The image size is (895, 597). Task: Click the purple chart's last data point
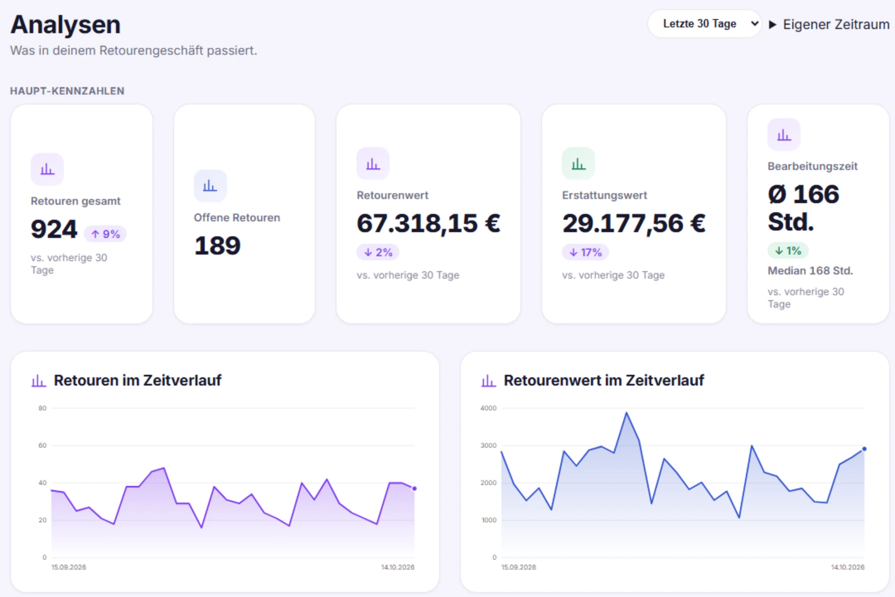[414, 488]
